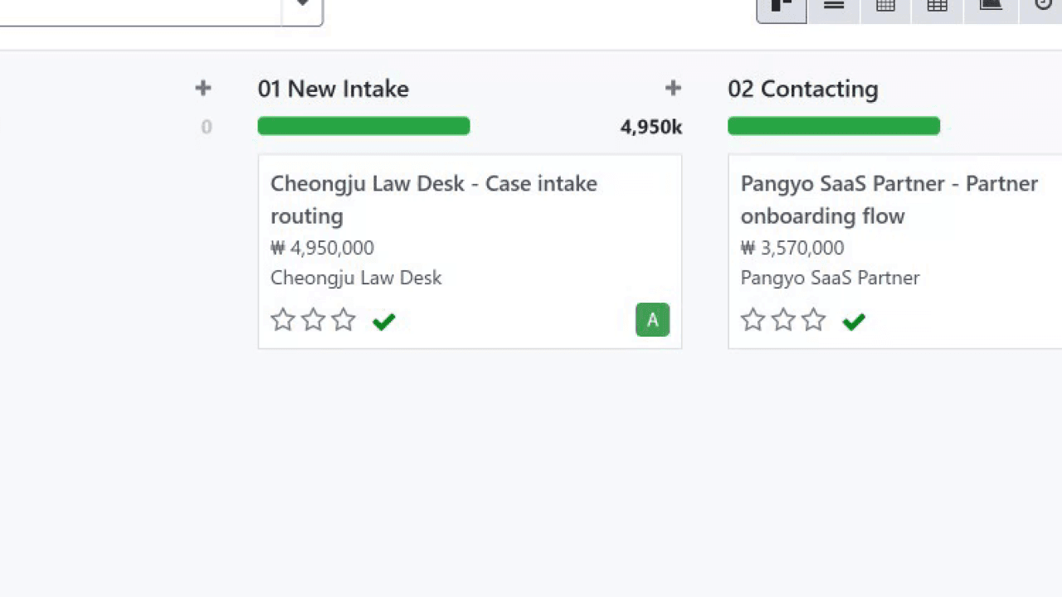
Task: Click the 02 Contacting column title
Action: click(802, 89)
